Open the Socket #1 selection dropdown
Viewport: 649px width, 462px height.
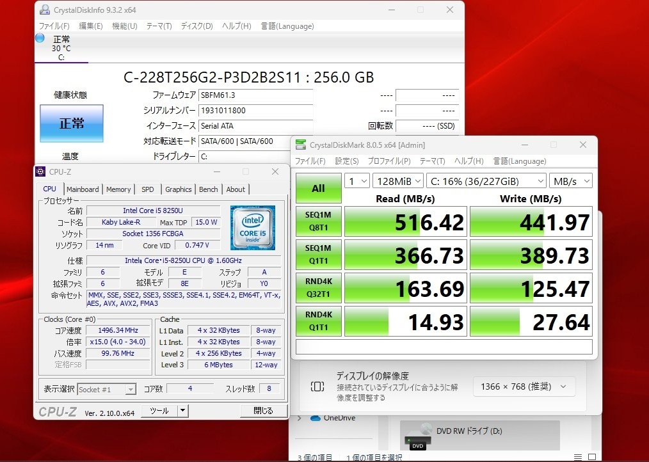click(x=106, y=389)
